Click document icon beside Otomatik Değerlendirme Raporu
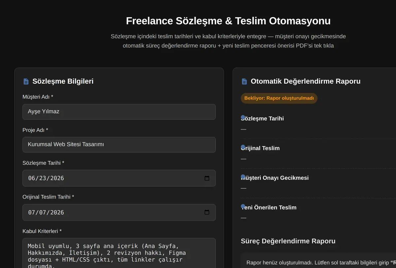Image resolution: width=396 pixels, height=268 pixels. point(244,81)
